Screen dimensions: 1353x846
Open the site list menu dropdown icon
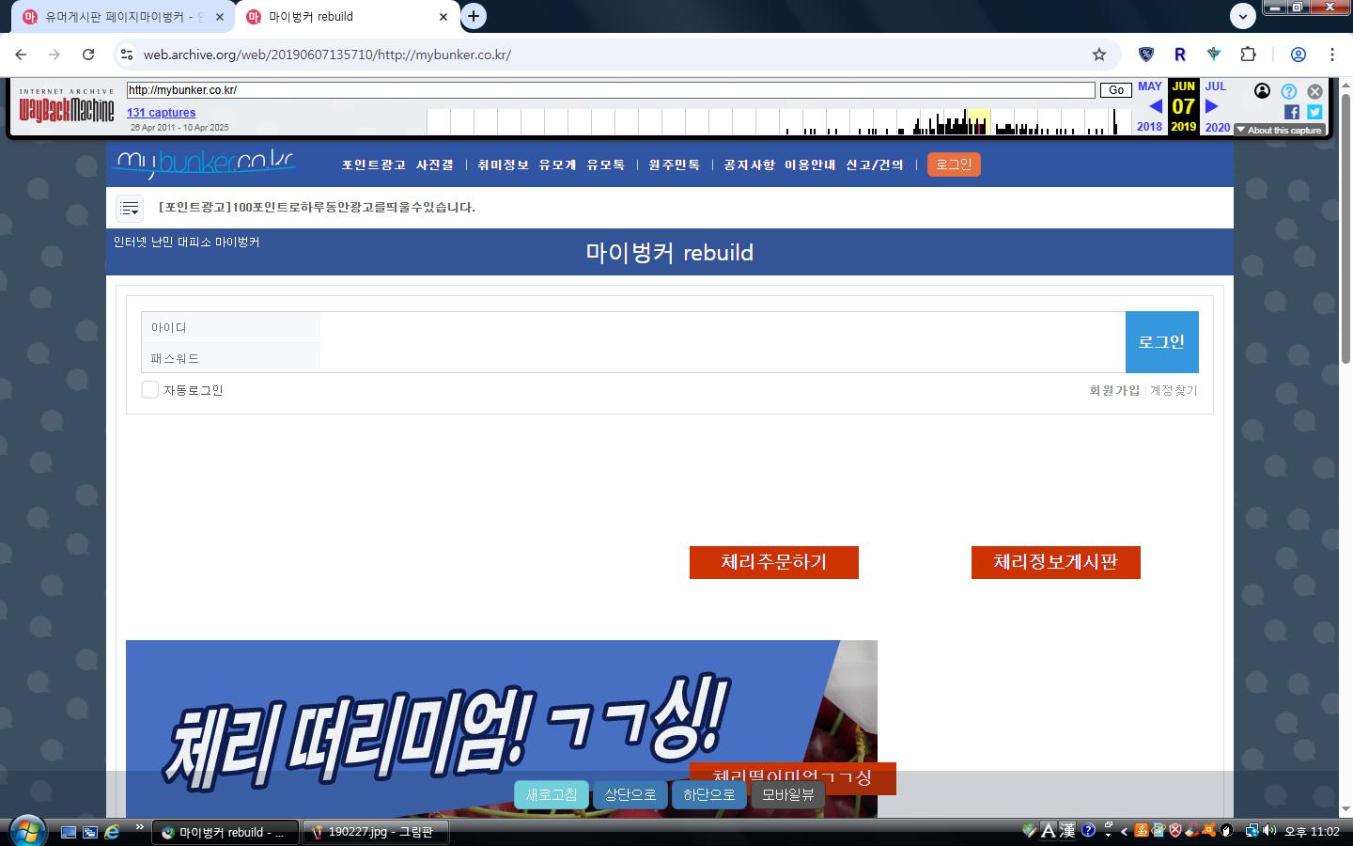pyautogui.click(x=130, y=208)
